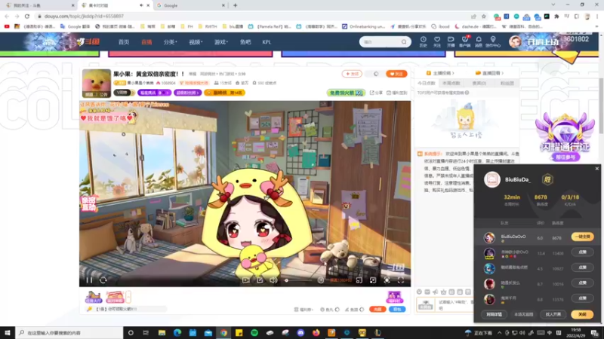Click 一键全赞 button for BiuBiuDaOvO
The height and width of the screenshot is (339, 604).
tap(582, 237)
